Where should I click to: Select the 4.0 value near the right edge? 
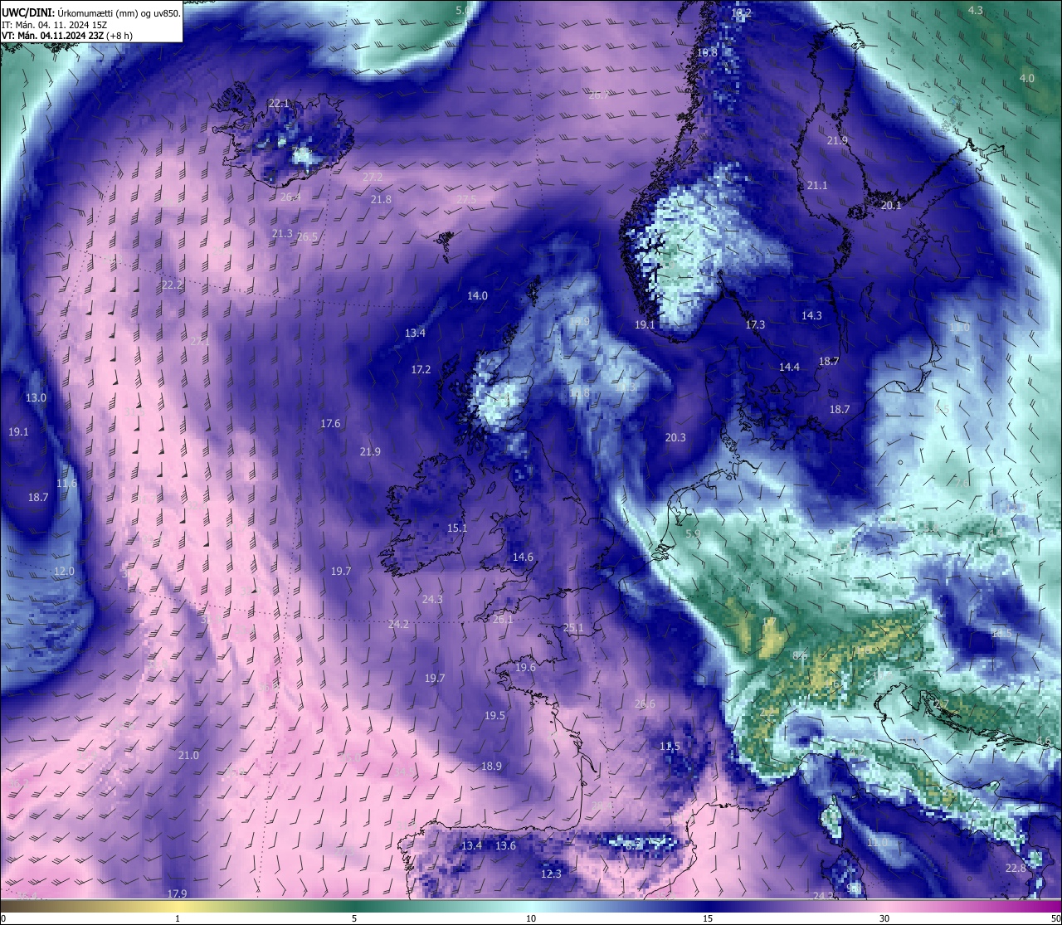click(1027, 78)
